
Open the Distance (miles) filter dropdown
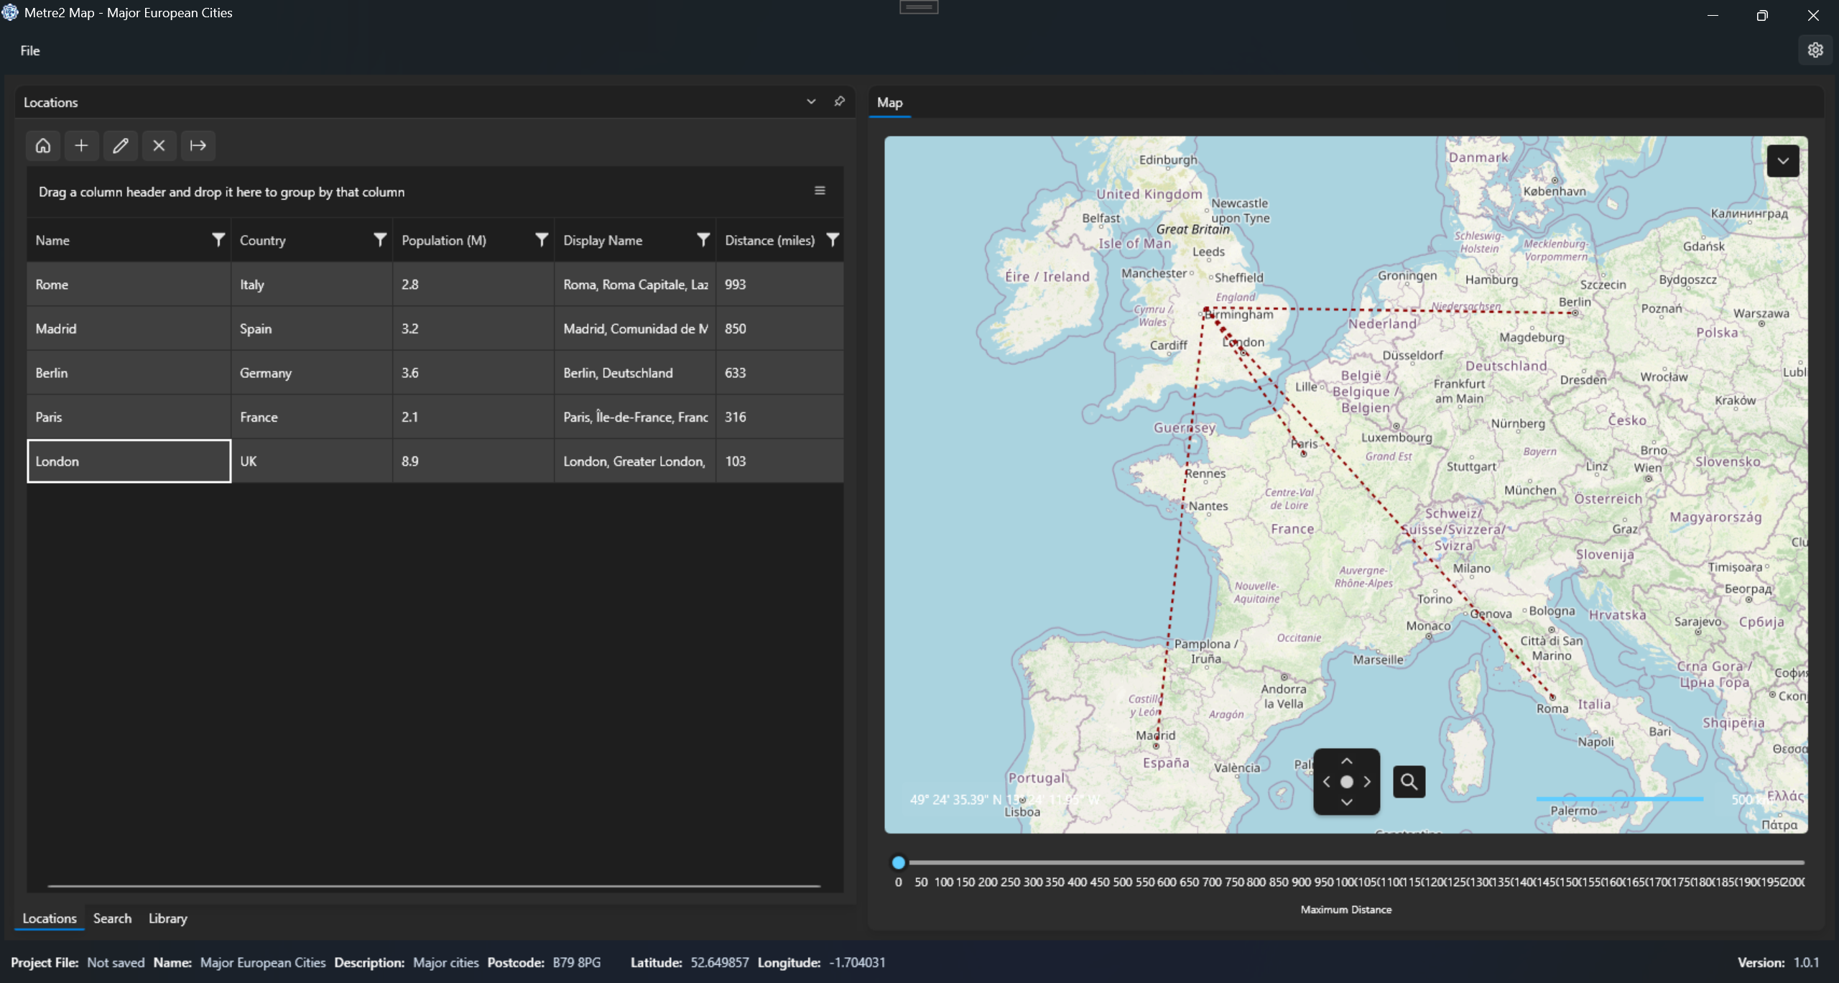pyautogui.click(x=831, y=240)
